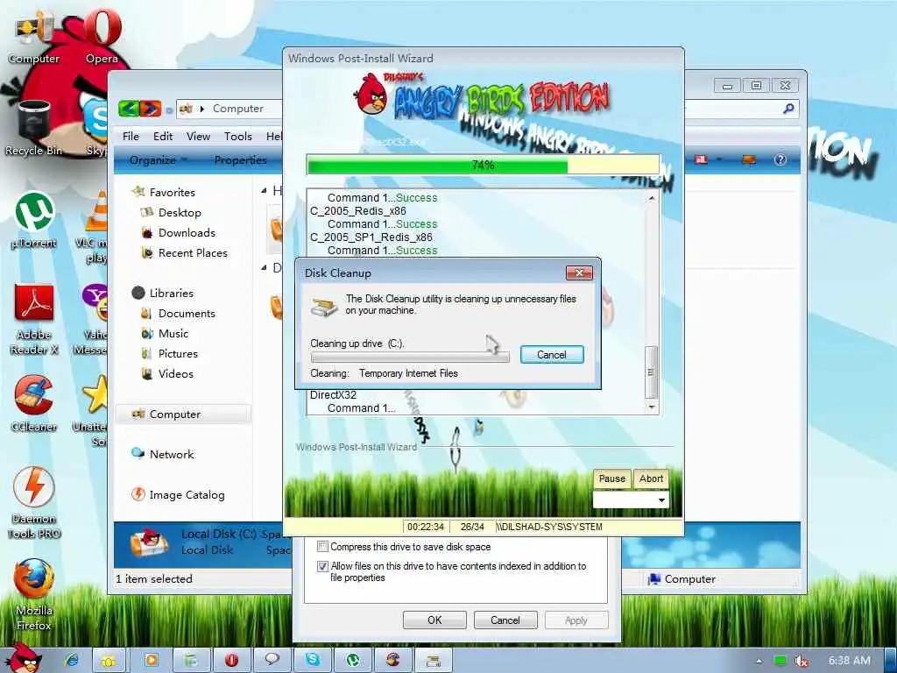Abort the Post-Install Wizard
The image size is (897, 673).
tap(651, 478)
